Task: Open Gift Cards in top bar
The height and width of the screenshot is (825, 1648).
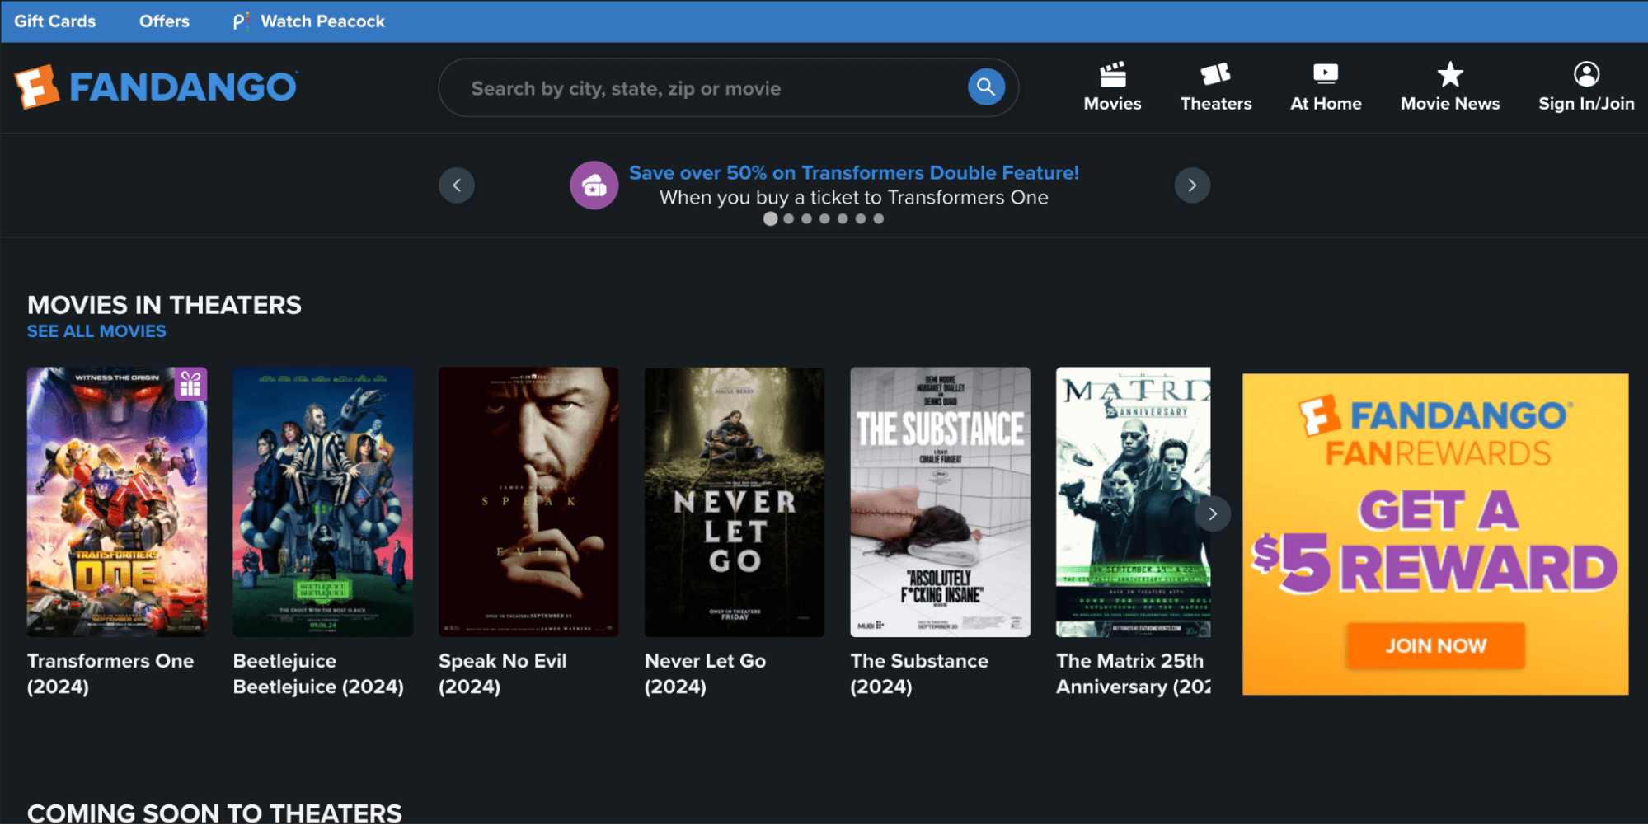Action: [x=55, y=21]
